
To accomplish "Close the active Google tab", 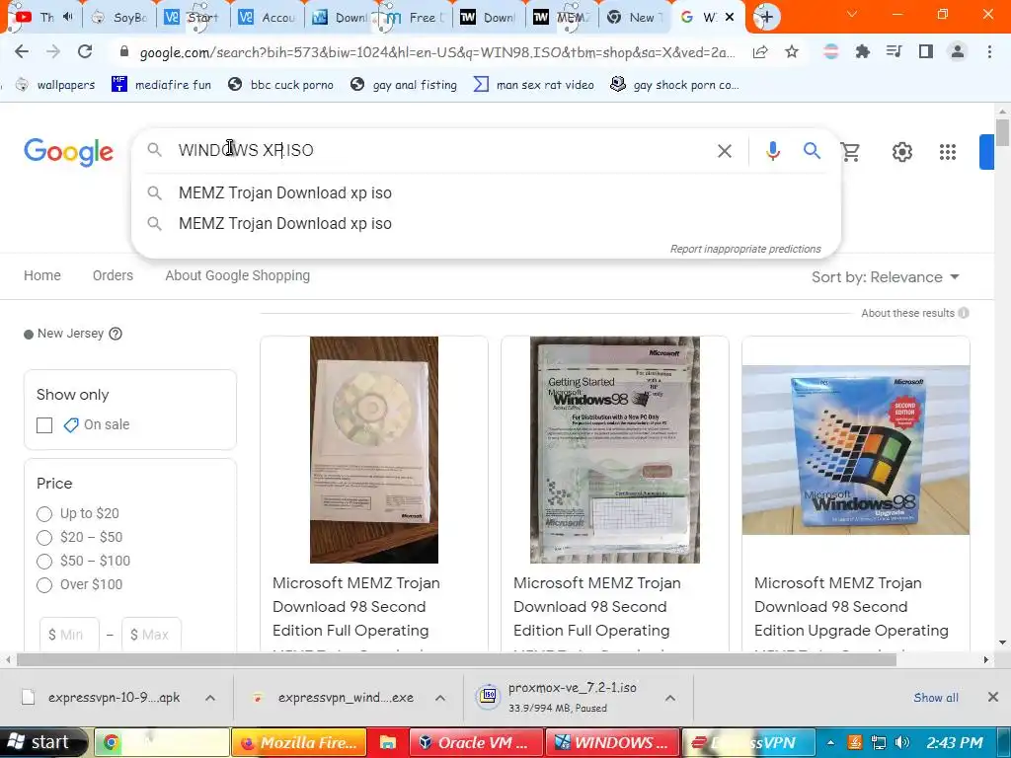I will click(730, 17).
